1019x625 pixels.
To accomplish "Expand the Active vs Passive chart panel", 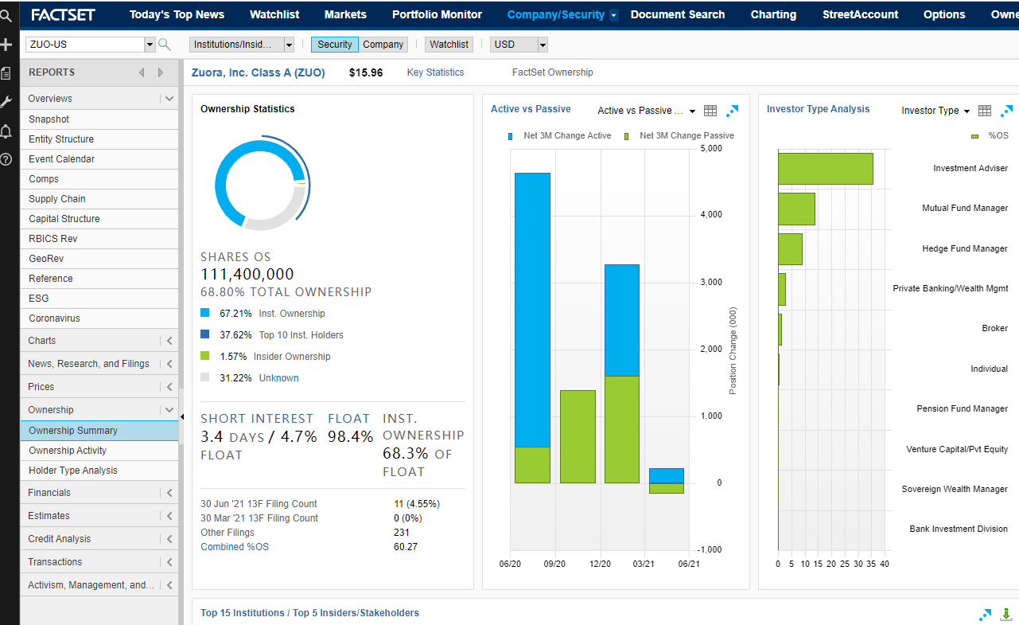I will 733,111.
